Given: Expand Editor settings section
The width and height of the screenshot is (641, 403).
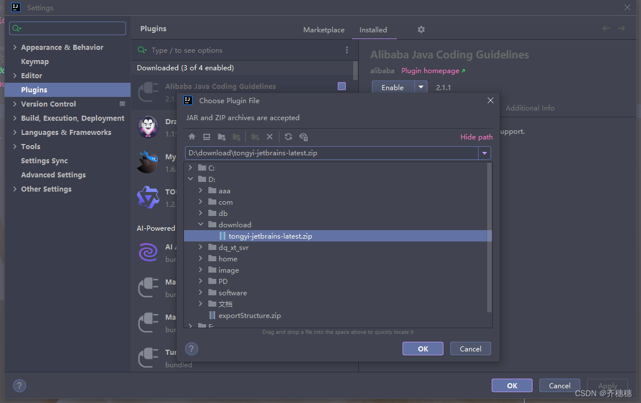Looking at the screenshot, I should coord(15,75).
